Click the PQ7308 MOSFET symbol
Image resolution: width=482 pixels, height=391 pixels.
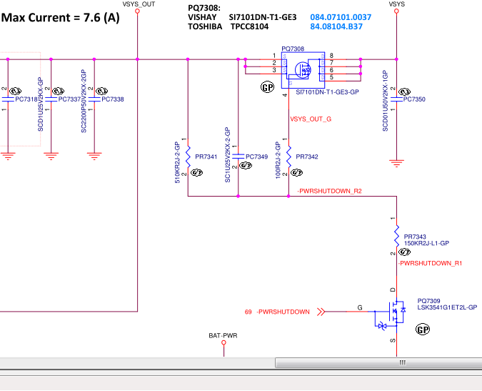[303, 69]
